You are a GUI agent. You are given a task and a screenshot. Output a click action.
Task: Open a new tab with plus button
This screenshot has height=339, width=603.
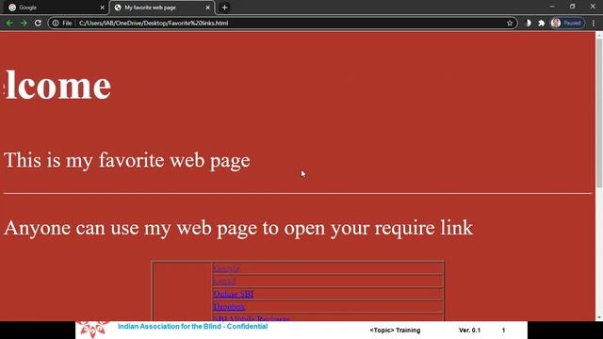(x=224, y=8)
